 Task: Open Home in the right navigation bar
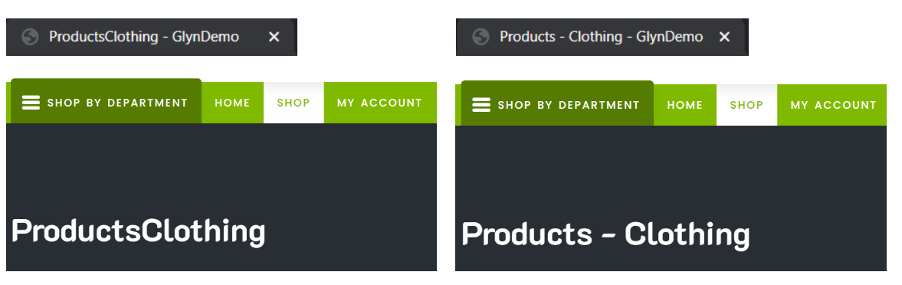(685, 105)
